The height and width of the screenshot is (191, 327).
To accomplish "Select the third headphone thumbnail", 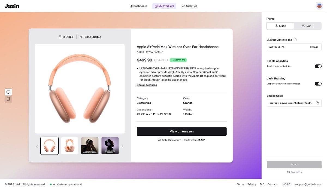I will [90, 146].
